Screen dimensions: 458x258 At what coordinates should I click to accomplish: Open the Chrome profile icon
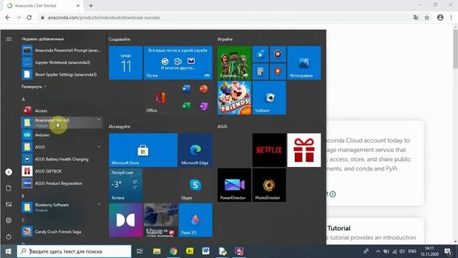point(440,17)
